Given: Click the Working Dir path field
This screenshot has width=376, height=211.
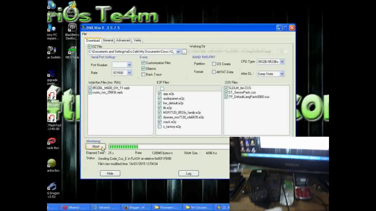Looking at the screenshot, I should (235, 52).
